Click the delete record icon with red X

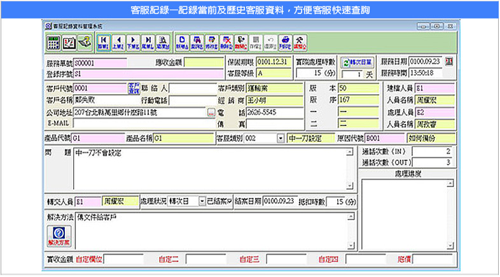pos(225,43)
